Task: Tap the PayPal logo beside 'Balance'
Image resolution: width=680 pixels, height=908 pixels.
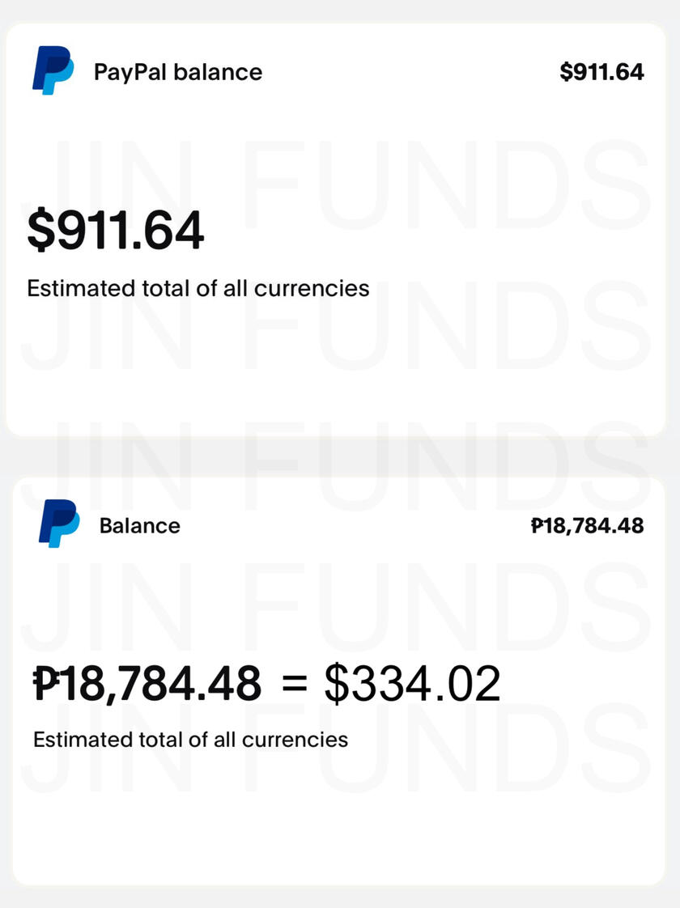Action: pyautogui.click(x=59, y=524)
